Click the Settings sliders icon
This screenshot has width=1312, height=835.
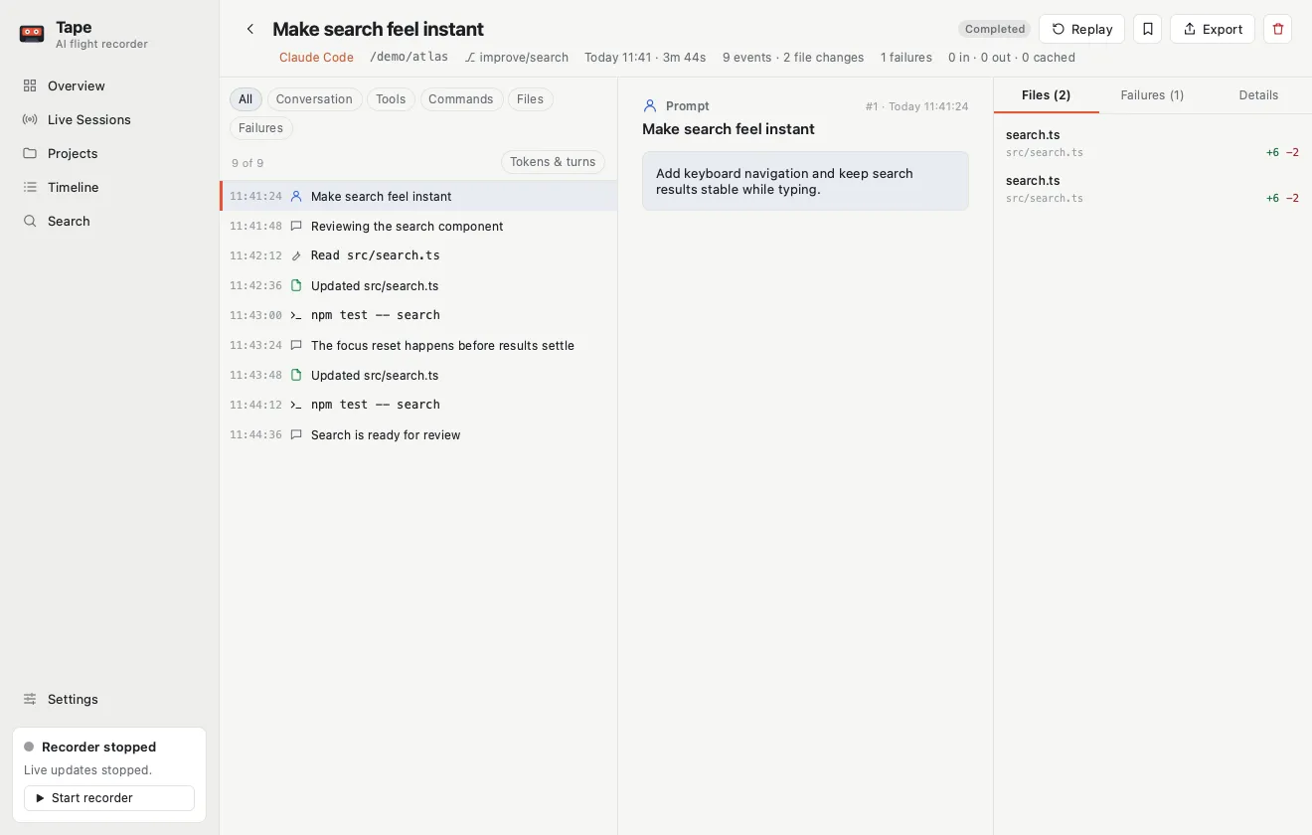pyautogui.click(x=30, y=699)
